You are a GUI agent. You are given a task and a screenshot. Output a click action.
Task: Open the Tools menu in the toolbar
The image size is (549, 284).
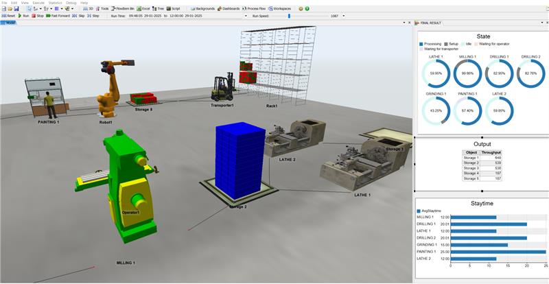102,8
